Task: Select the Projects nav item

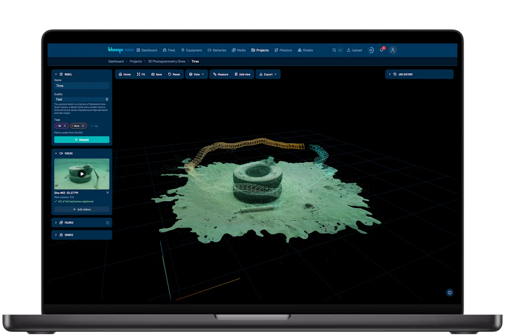Action: coord(260,50)
